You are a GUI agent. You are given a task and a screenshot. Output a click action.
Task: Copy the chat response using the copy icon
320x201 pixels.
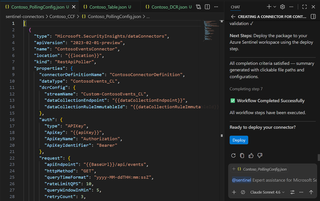242,156
